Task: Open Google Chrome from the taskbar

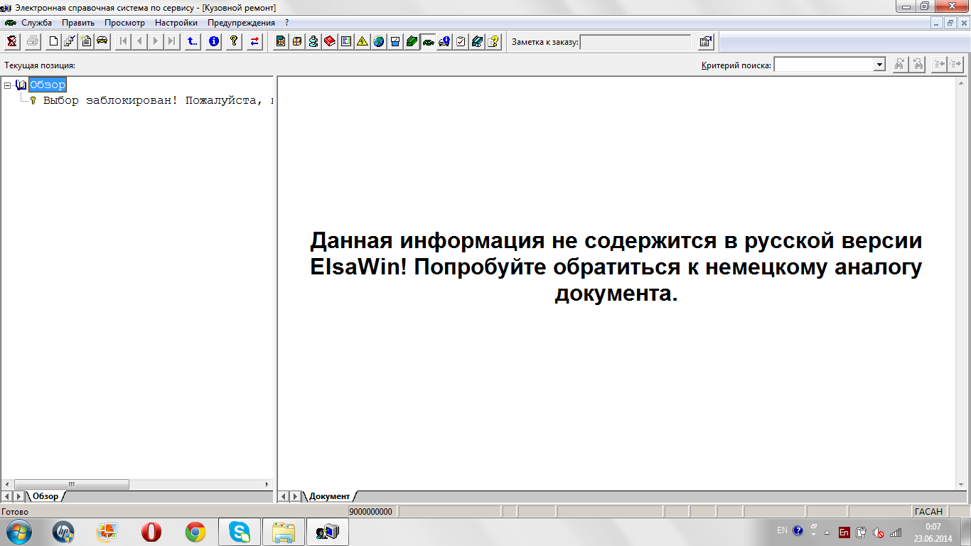Action: pyautogui.click(x=195, y=532)
